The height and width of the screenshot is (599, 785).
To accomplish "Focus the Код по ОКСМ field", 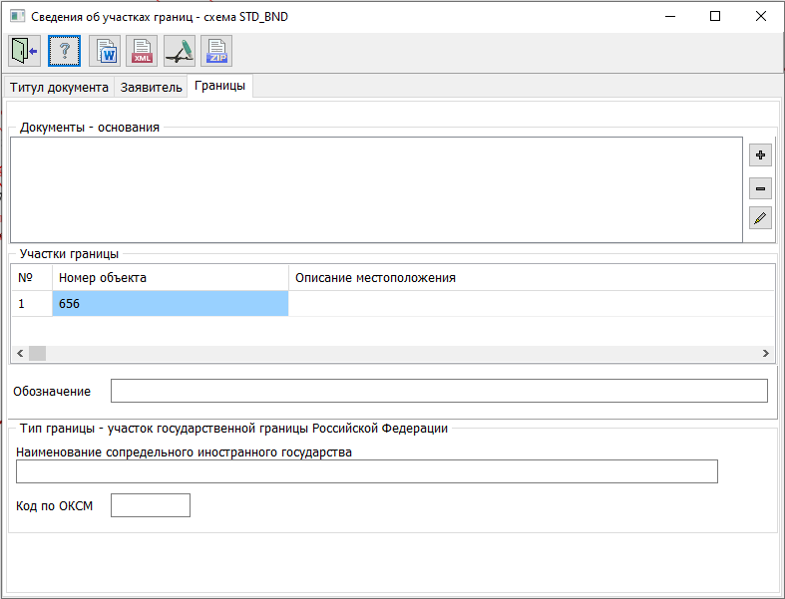I will click(150, 506).
